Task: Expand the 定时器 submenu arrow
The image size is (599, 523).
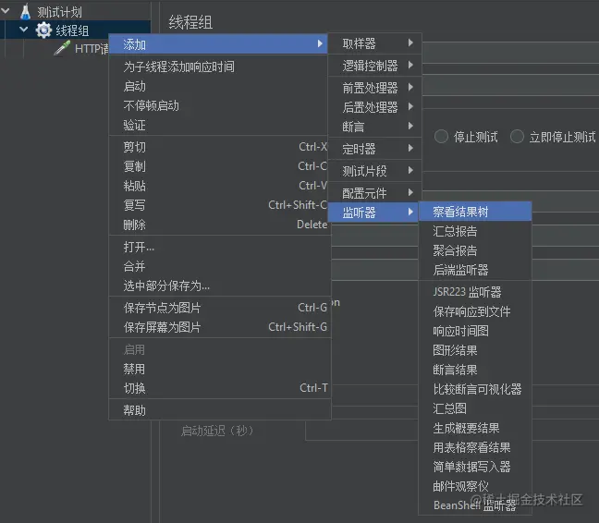Action: tap(410, 148)
